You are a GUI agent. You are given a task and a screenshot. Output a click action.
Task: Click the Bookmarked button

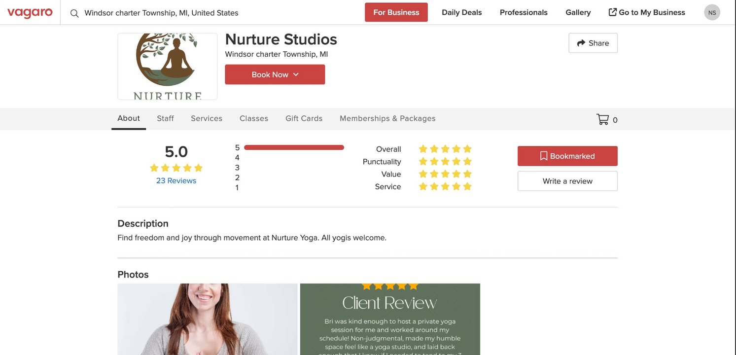[567, 156]
